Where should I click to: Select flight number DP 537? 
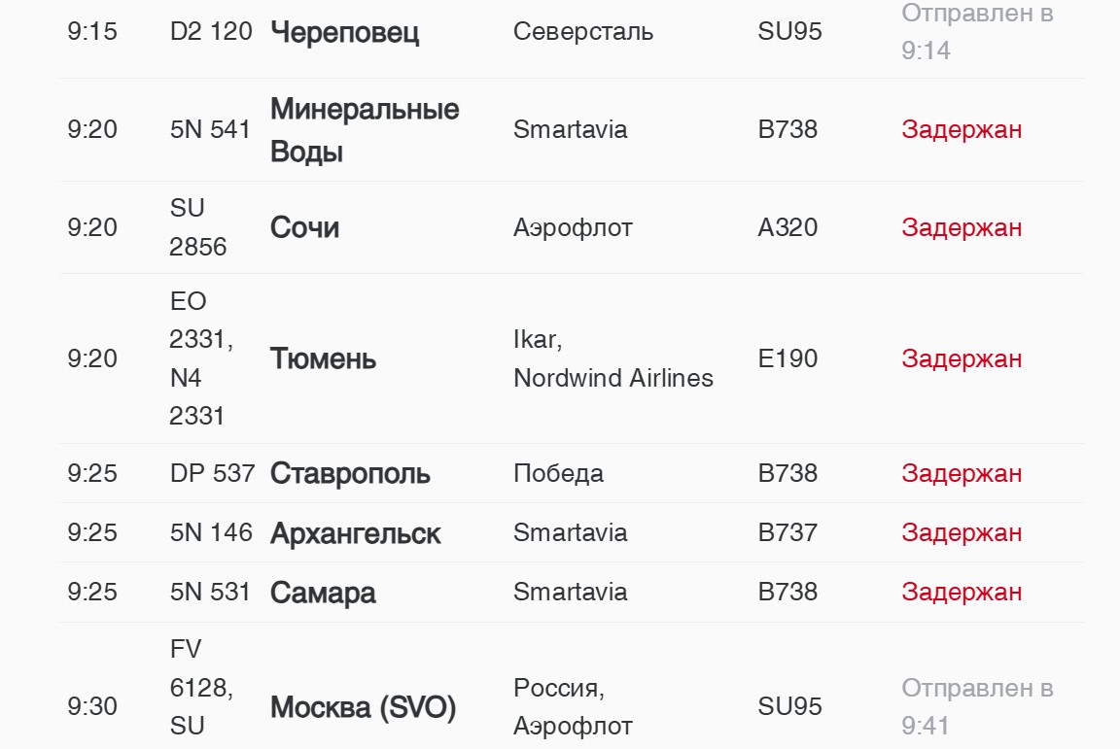(212, 473)
